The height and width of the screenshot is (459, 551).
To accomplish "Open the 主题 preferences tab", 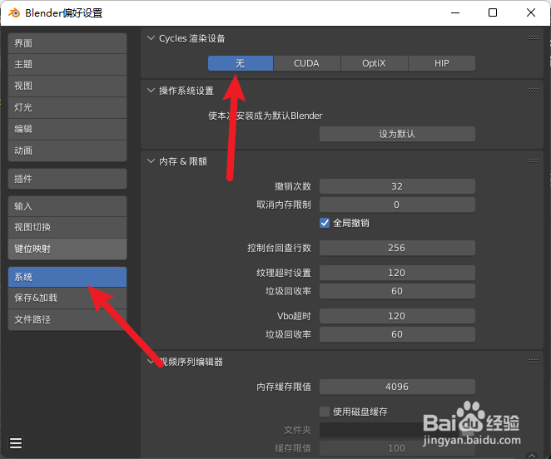I will click(67, 64).
